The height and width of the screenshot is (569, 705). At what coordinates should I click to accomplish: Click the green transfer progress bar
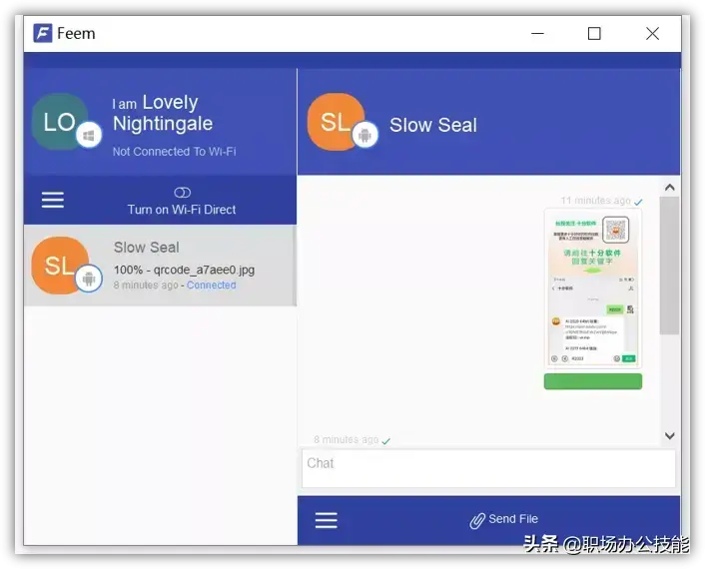[x=593, y=381]
